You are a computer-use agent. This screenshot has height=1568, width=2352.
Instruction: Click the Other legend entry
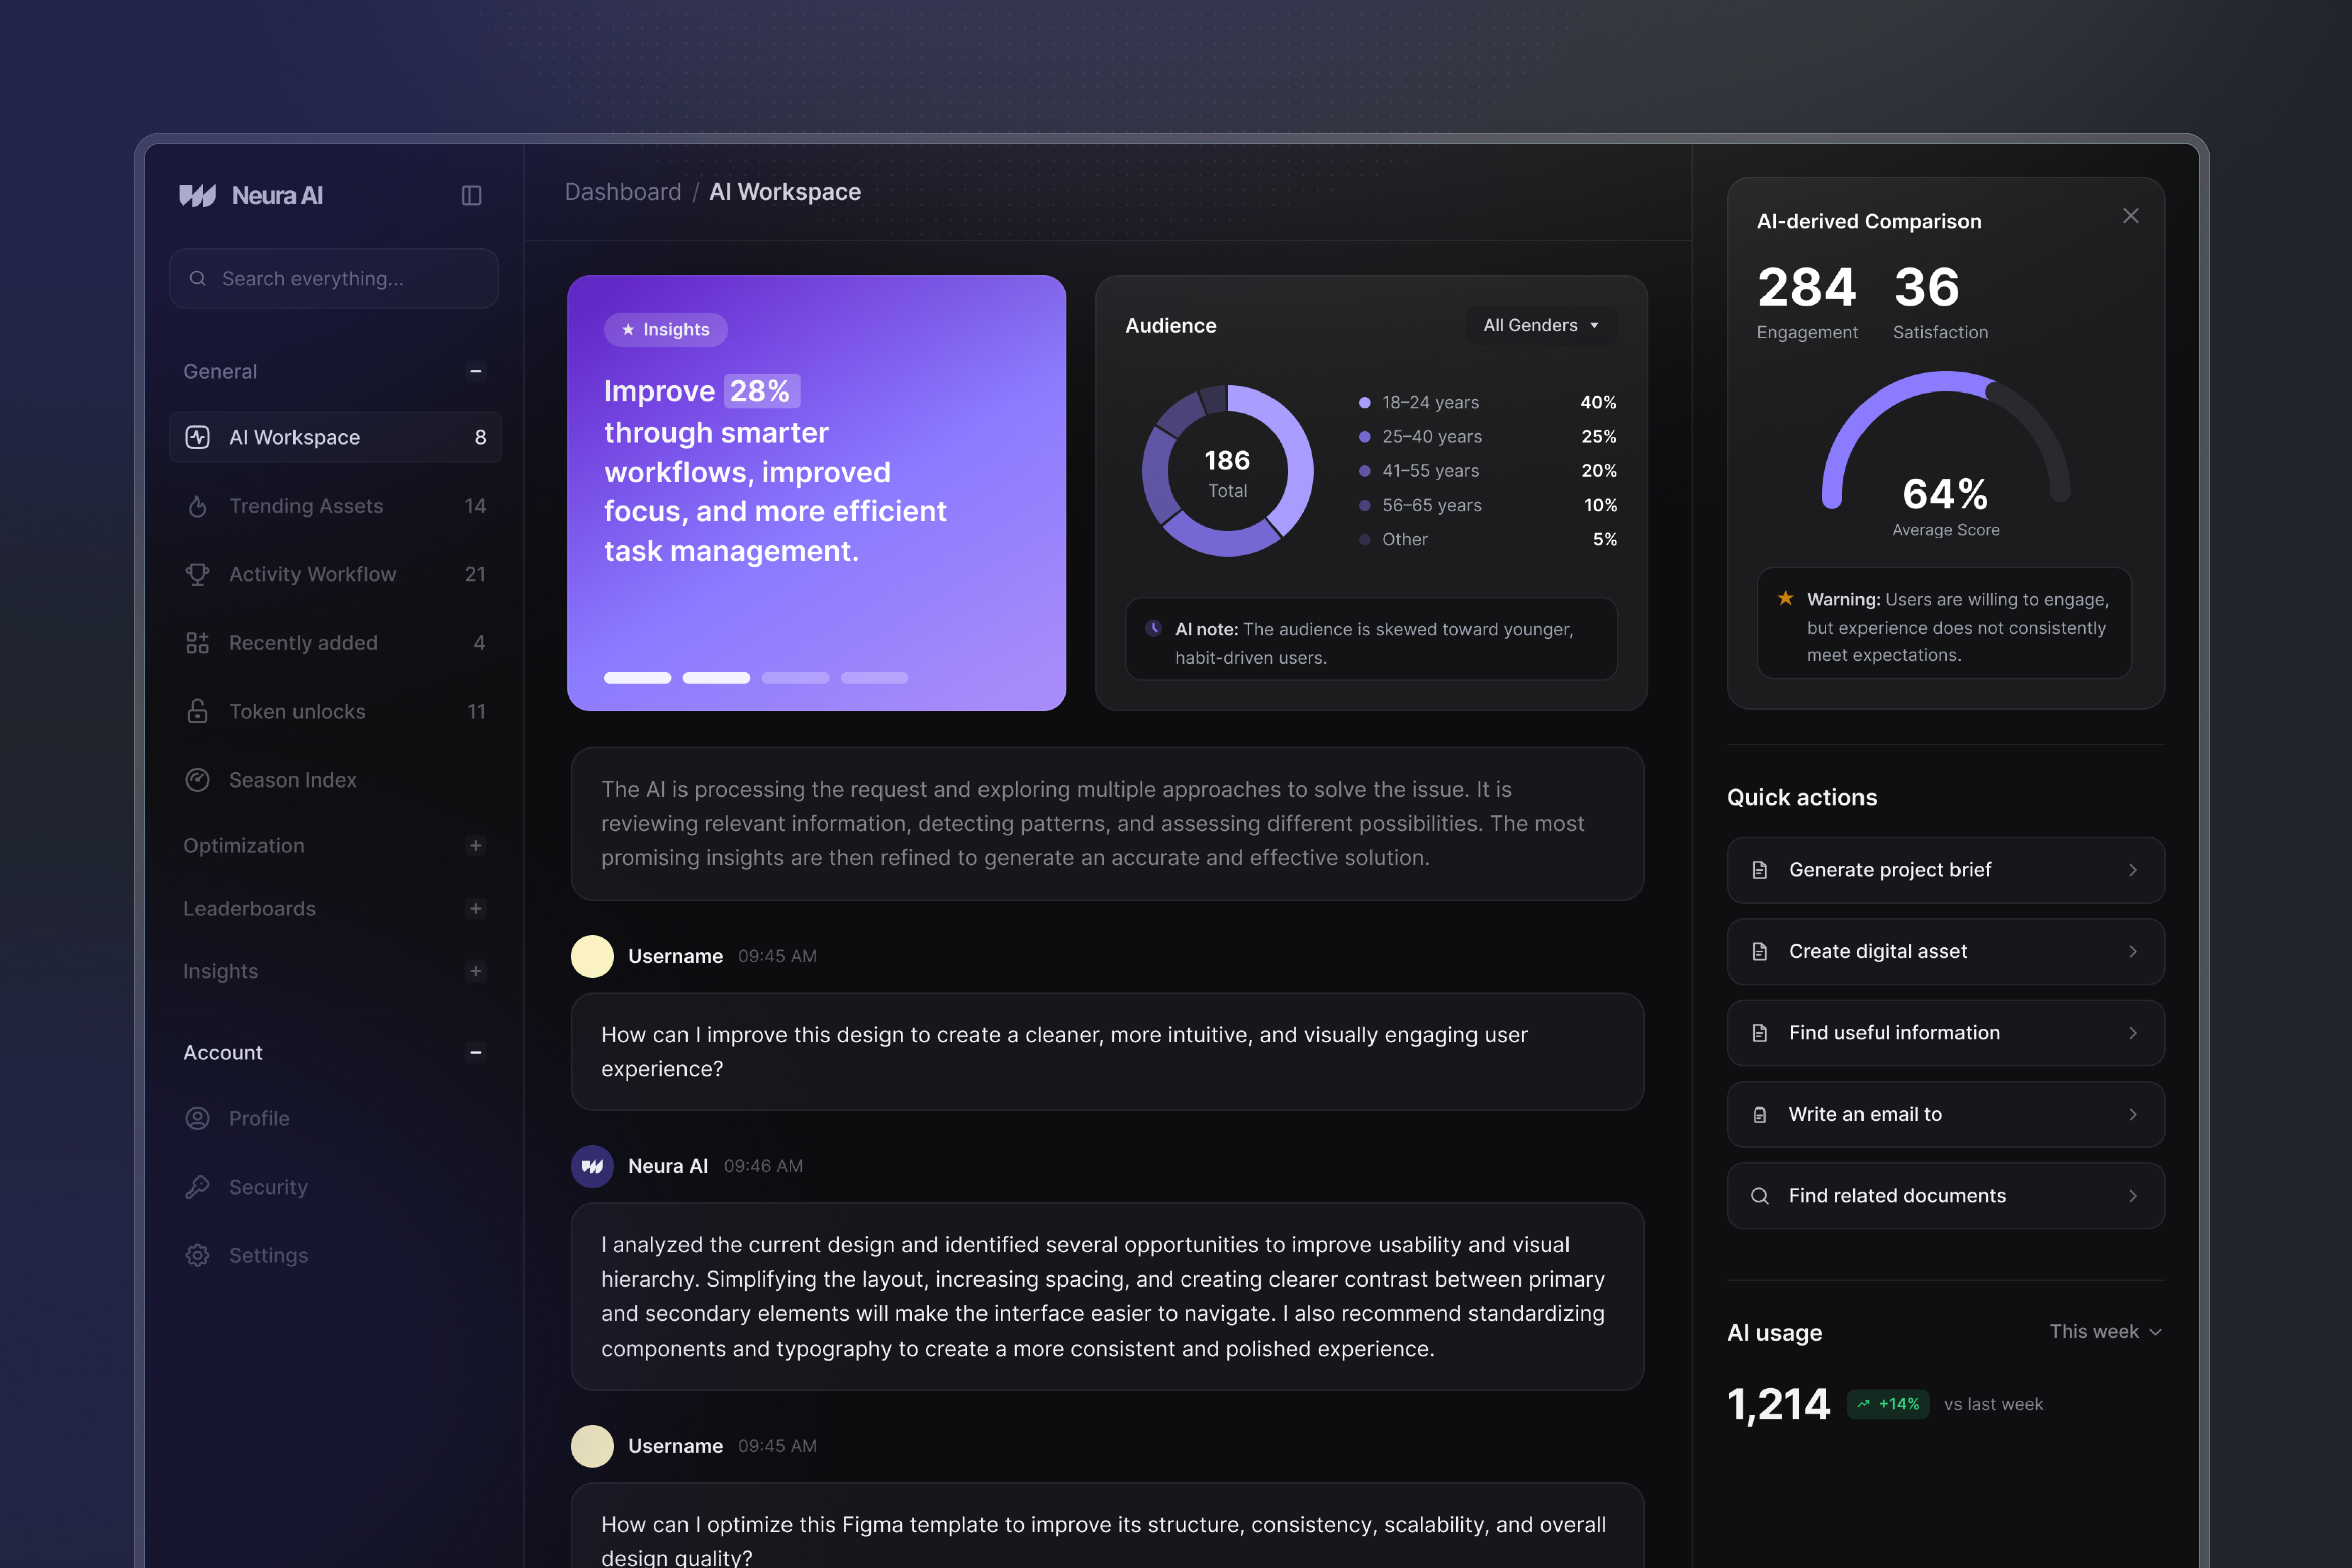1488,539
